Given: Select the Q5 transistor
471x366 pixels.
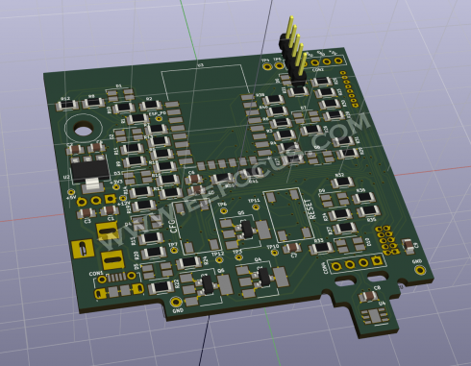Looking at the screenshot, I should tap(247, 229).
